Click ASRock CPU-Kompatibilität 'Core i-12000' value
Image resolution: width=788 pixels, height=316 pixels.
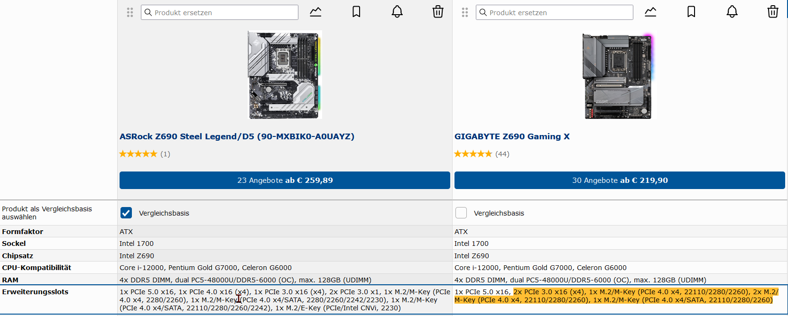pyautogui.click(x=205, y=268)
